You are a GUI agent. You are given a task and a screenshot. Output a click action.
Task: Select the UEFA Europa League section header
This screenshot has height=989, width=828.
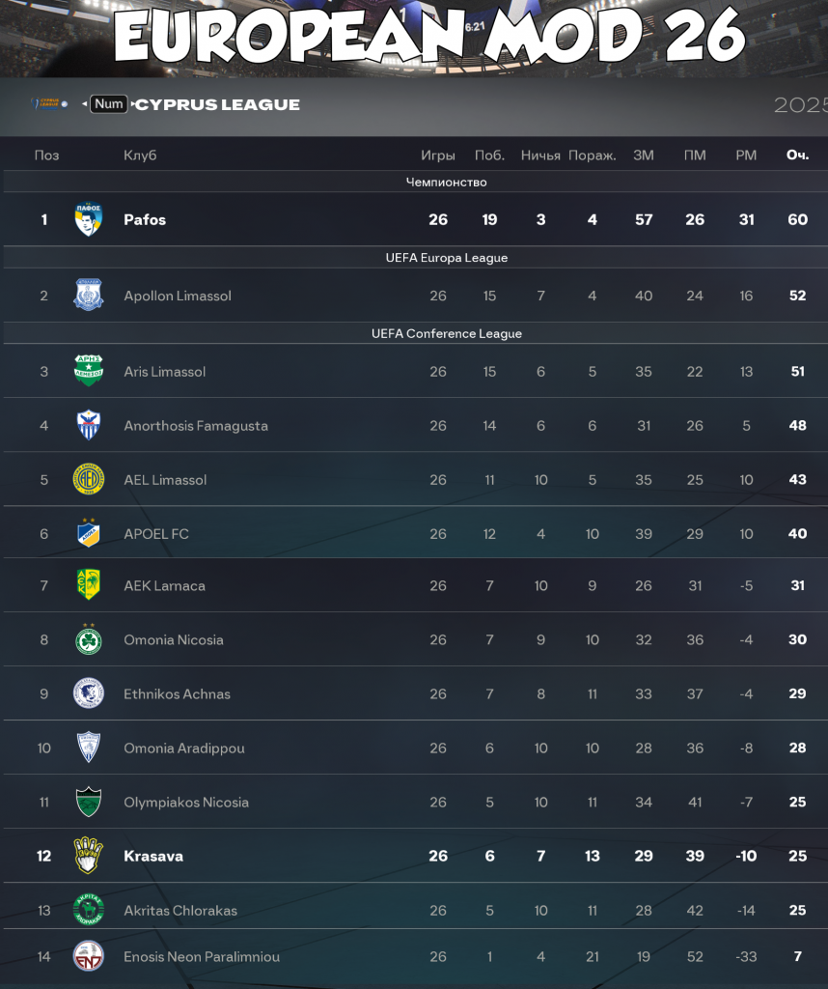click(x=414, y=257)
